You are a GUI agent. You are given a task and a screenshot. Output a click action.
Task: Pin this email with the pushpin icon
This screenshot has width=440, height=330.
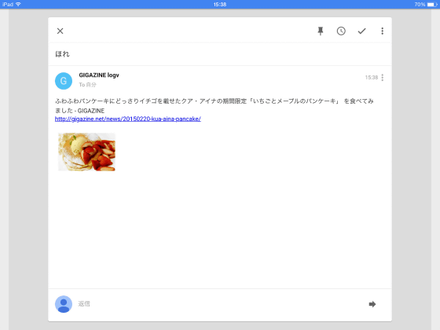tap(321, 31)
